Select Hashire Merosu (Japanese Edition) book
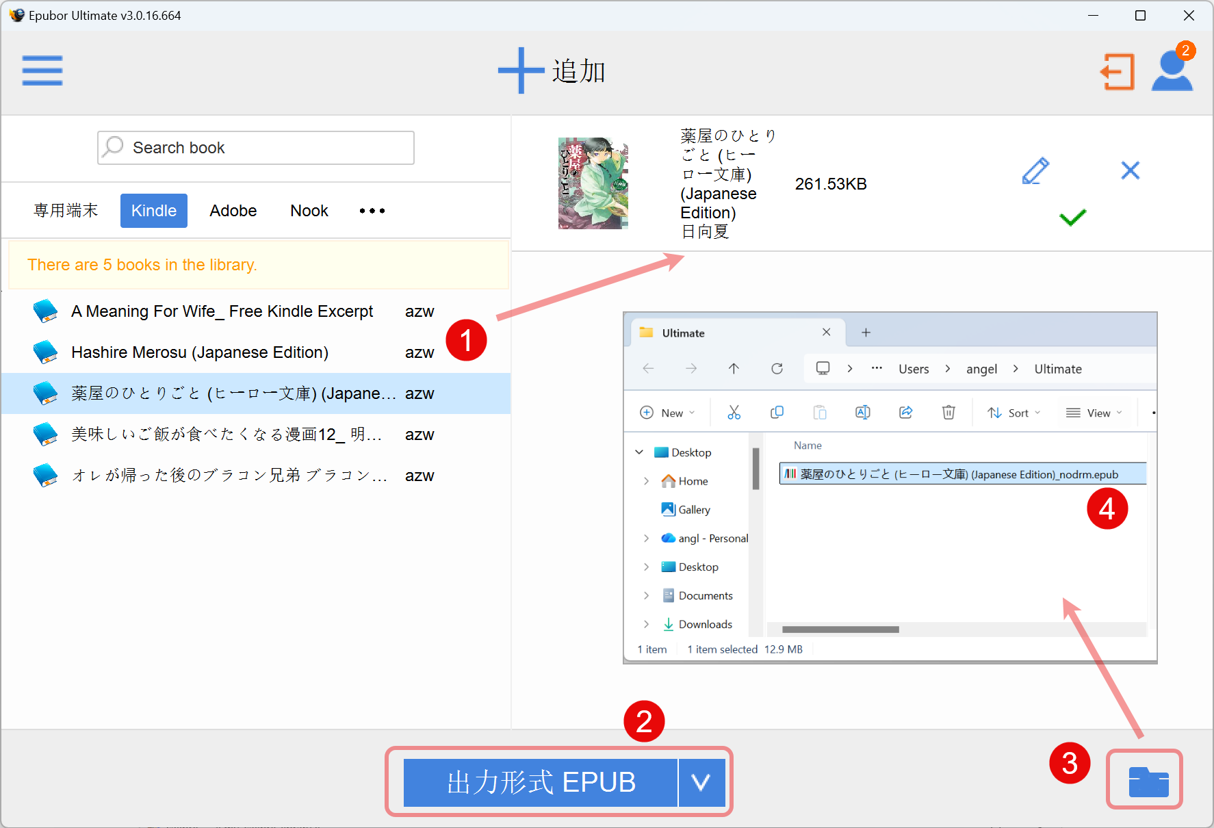Viewport: 1214px width, 828px height. 256,352
